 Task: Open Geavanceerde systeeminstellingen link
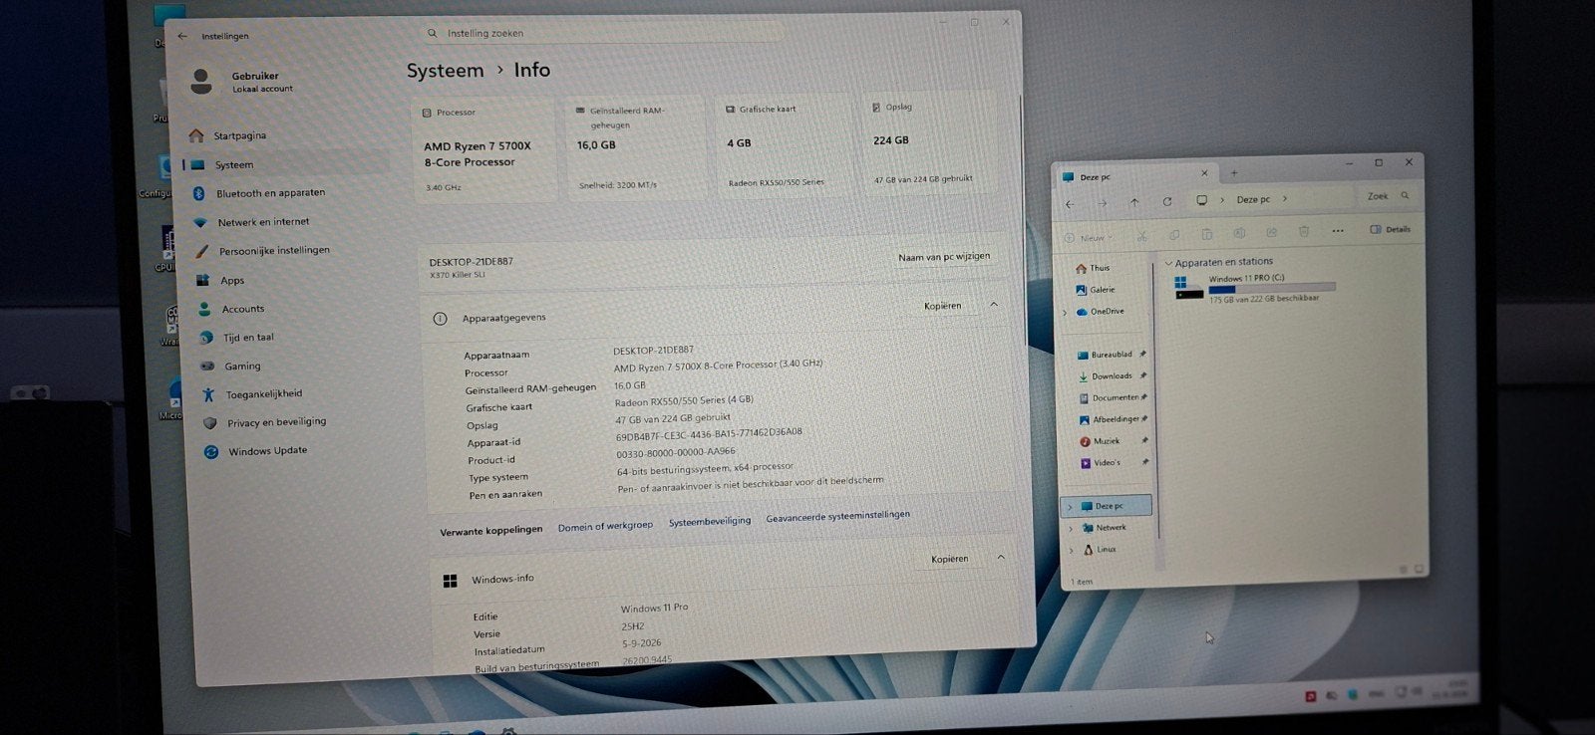[837, 516]
